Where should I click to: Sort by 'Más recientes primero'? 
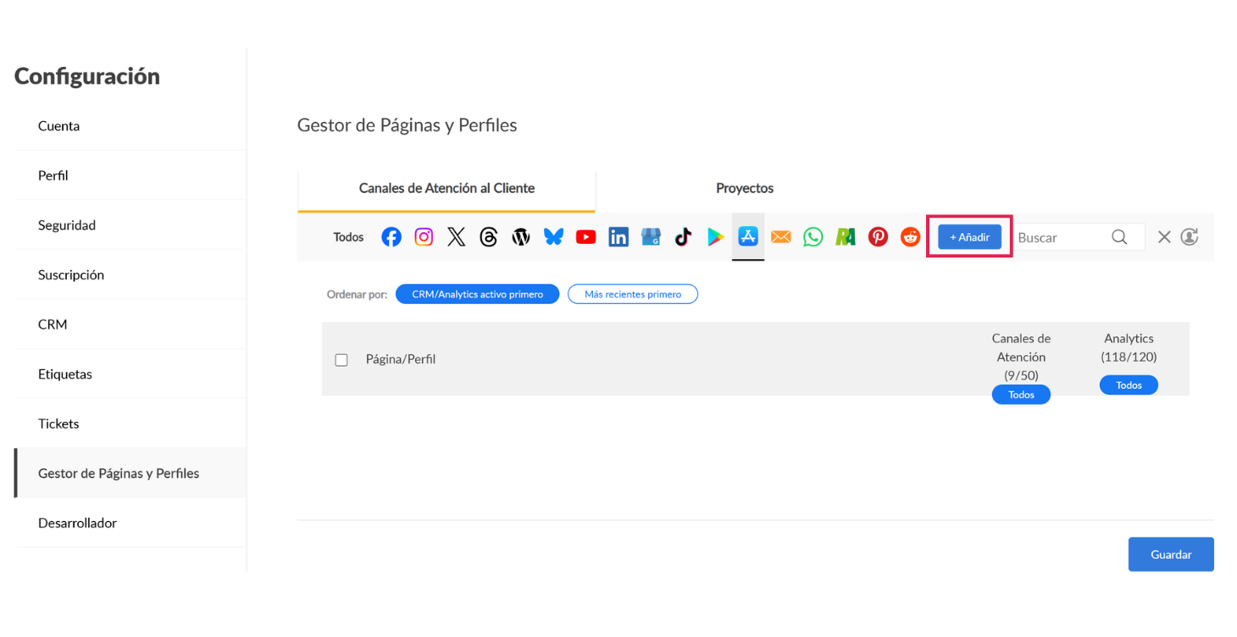click(632, 294)
